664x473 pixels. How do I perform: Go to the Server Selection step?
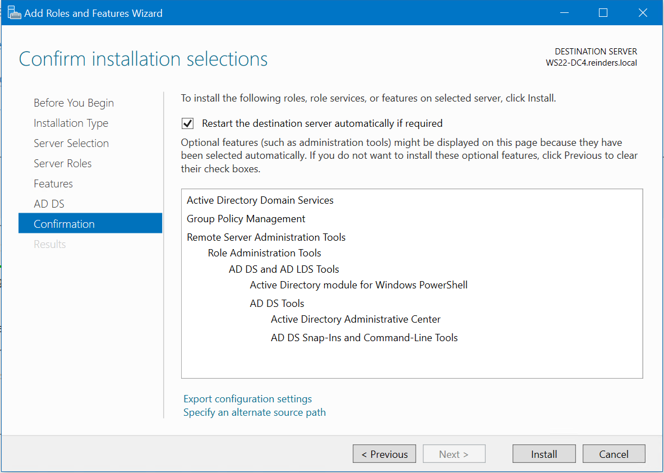point(71,143)
